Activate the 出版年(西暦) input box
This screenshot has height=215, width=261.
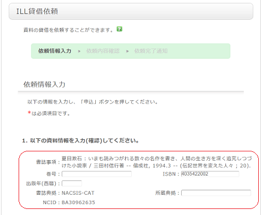pos(72,183)
